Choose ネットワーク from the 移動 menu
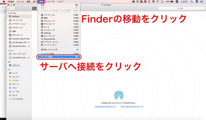Viewport: 206px width, 120px height. (59, 36)
